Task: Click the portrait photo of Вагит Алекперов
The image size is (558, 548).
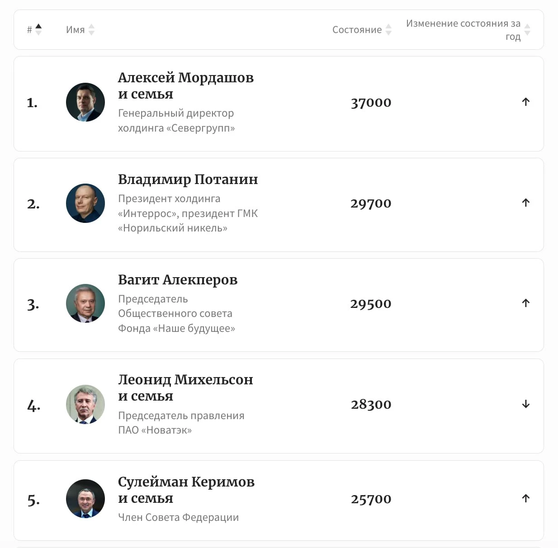Action: coord(85,303)
